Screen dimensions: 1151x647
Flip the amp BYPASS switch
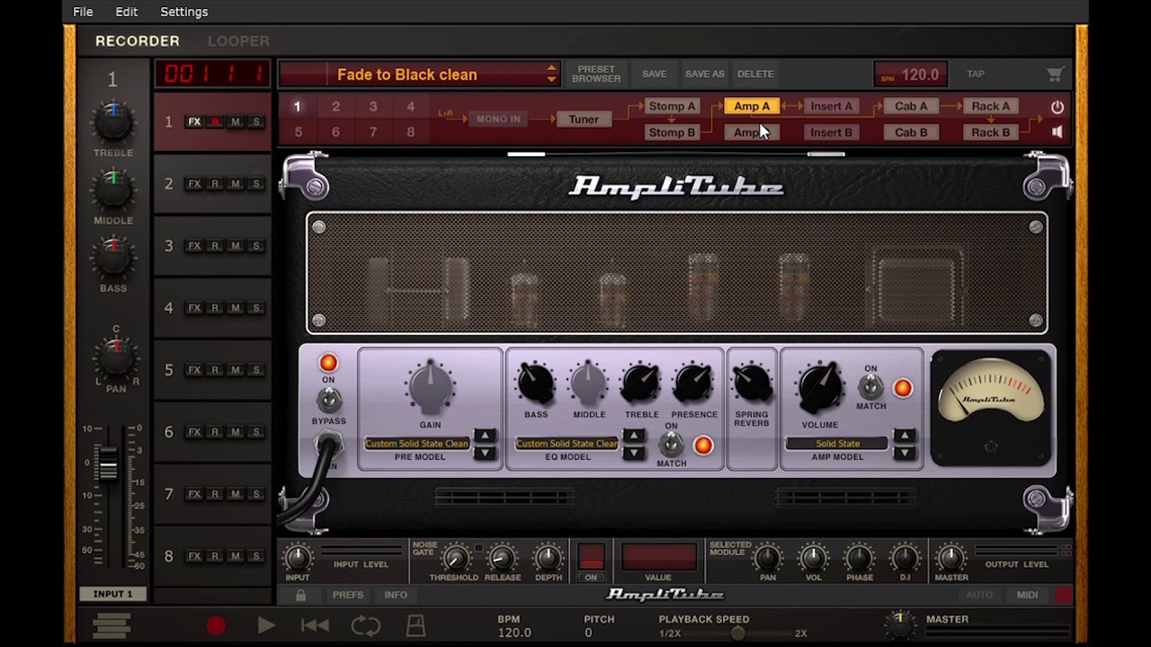[329, 399]
